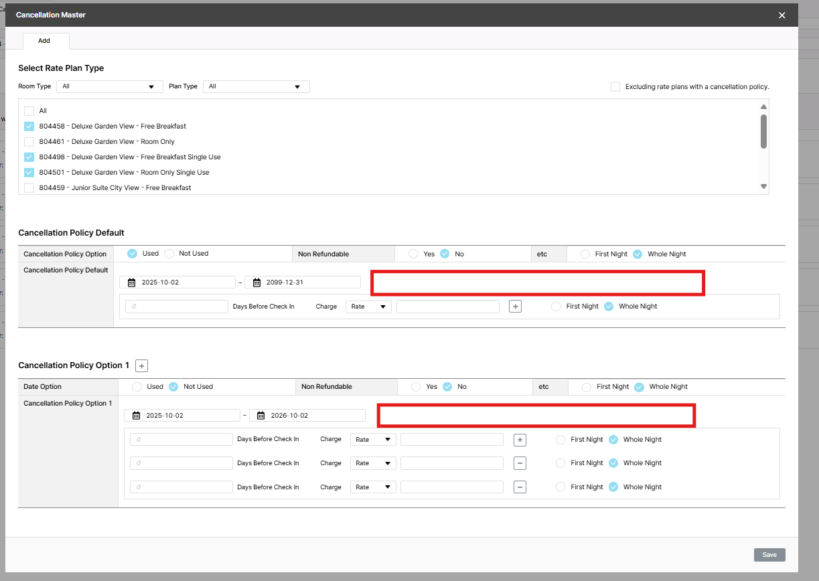Enable excluding rate plans with a cancellation policy
Image resolution: width=819 pixels, height=581 pixels.
pos(615,87)
